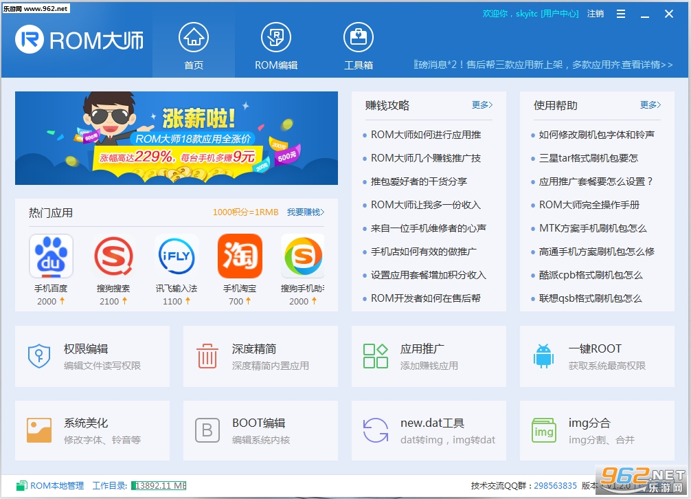The width and height of the screenshot is (691, 499).
Task: Switch to the ROM编辑 tab
Action: [x=276, y=46]
